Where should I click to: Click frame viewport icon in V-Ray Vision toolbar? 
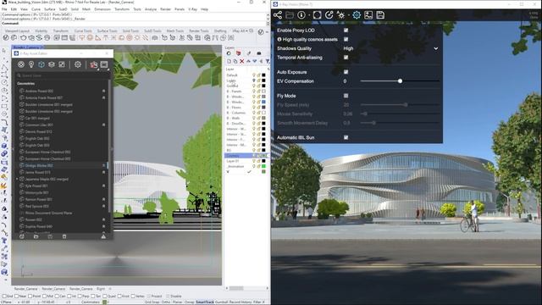317,15
